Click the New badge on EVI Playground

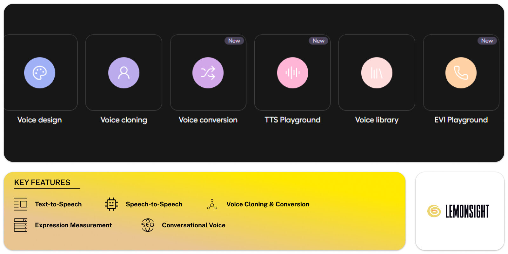click(x=487, y=41)
